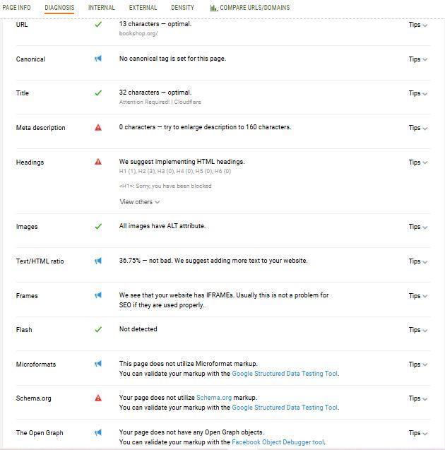Click the red warning icon for Schema.org

point(98,398)
